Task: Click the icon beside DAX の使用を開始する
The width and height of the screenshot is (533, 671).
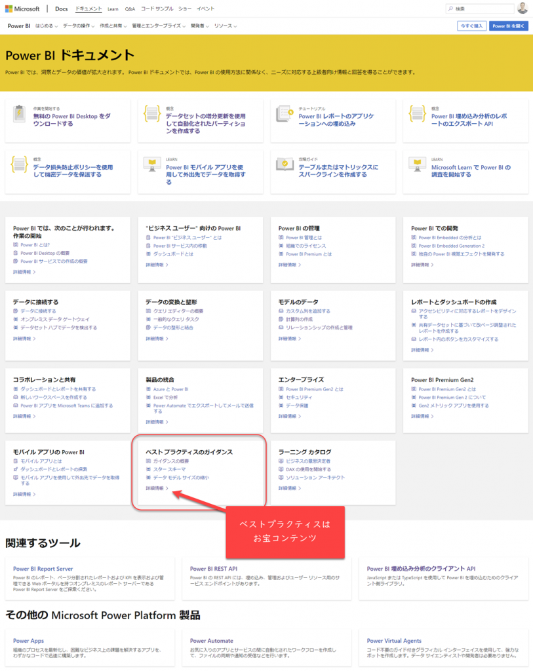Action: [x=281, y=469]
